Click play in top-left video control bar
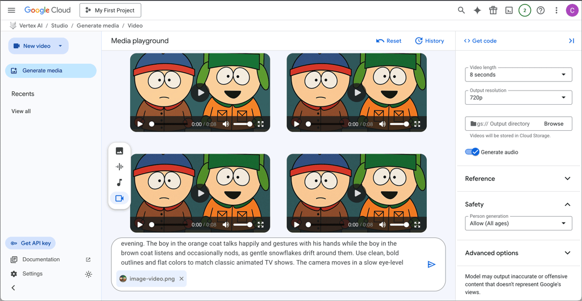The image size is (582, 301). tap(140, 124)
